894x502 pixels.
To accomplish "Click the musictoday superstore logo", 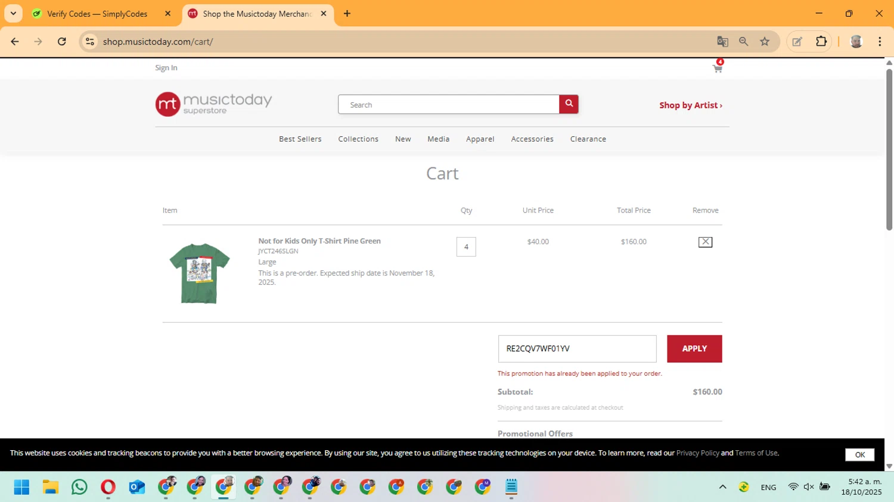I will (x=213, y=104).
